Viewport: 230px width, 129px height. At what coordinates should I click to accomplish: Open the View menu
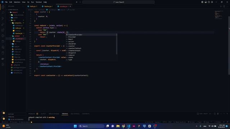(x=24, y=2)
